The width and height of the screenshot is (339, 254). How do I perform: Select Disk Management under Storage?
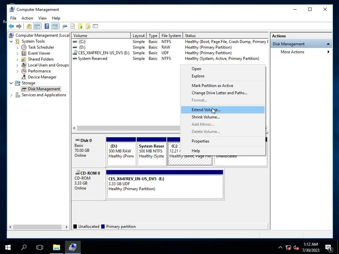[44, 89]
